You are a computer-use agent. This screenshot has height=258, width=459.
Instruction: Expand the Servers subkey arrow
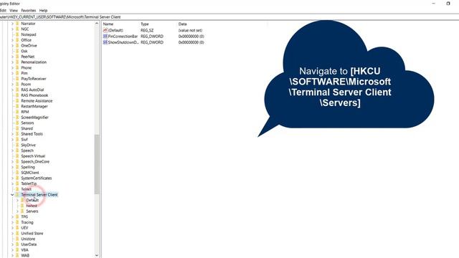click(x=17, y=211)
